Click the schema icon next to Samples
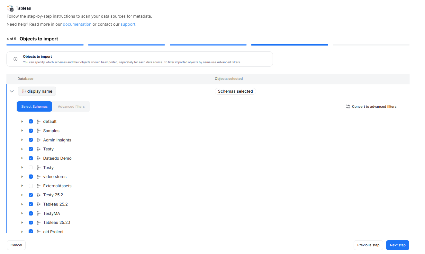 tap(39, 131)
